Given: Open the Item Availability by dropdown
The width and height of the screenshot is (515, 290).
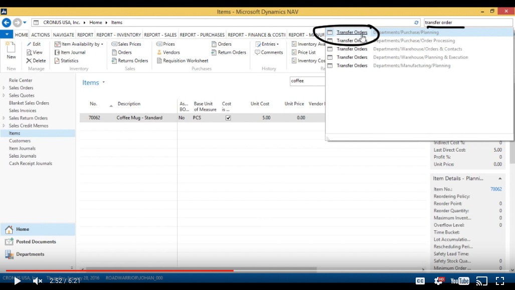Looking at the screenshot, I should 79,44.
